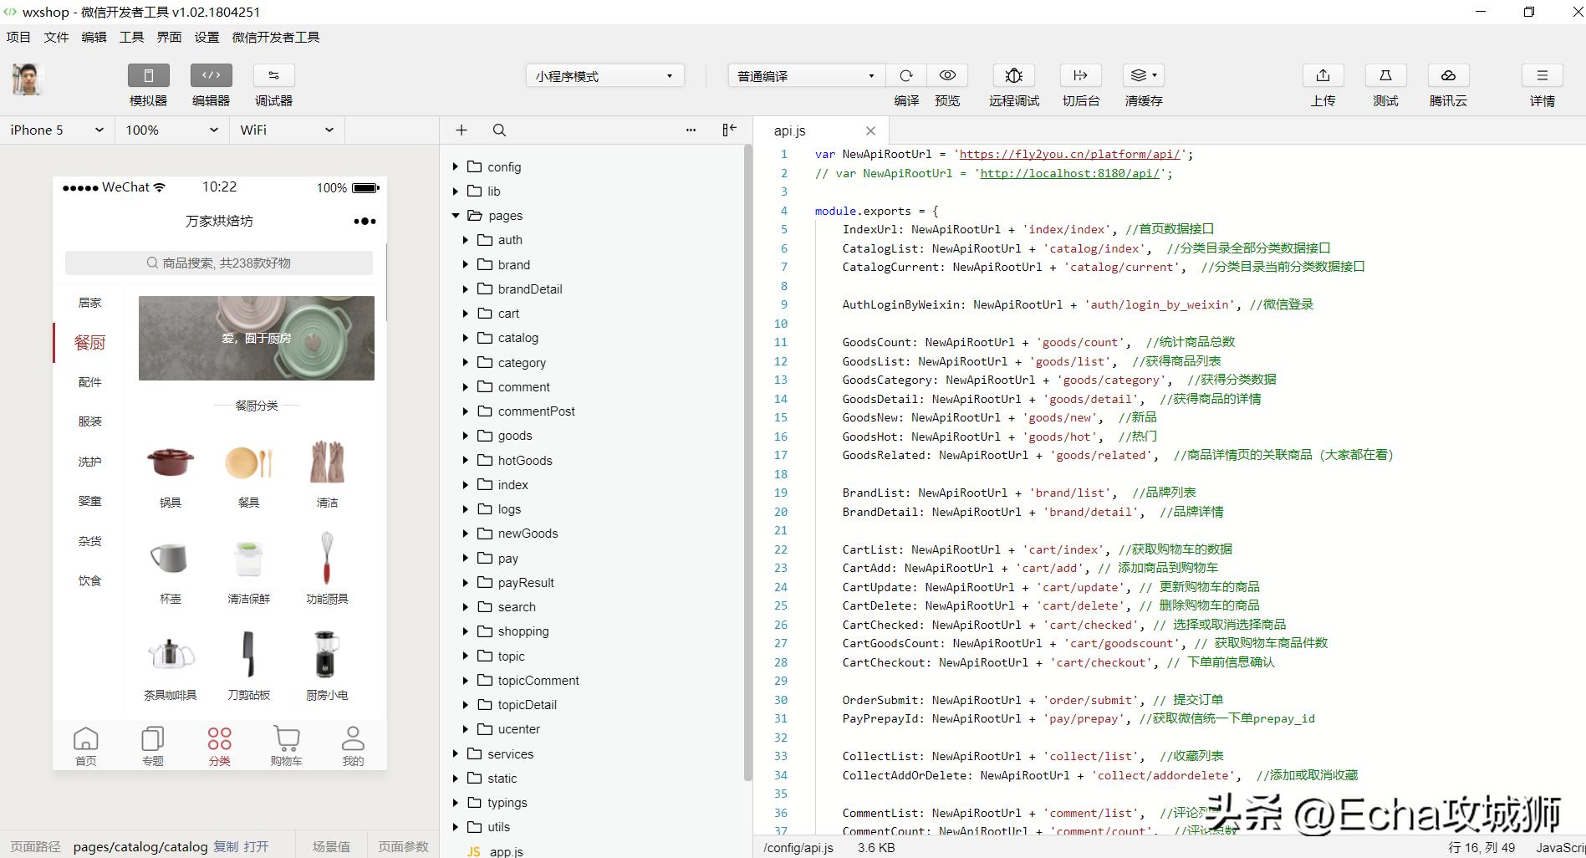Click the compile refresh icon
Screen dimensions: 1586x858
coord(905,76)
